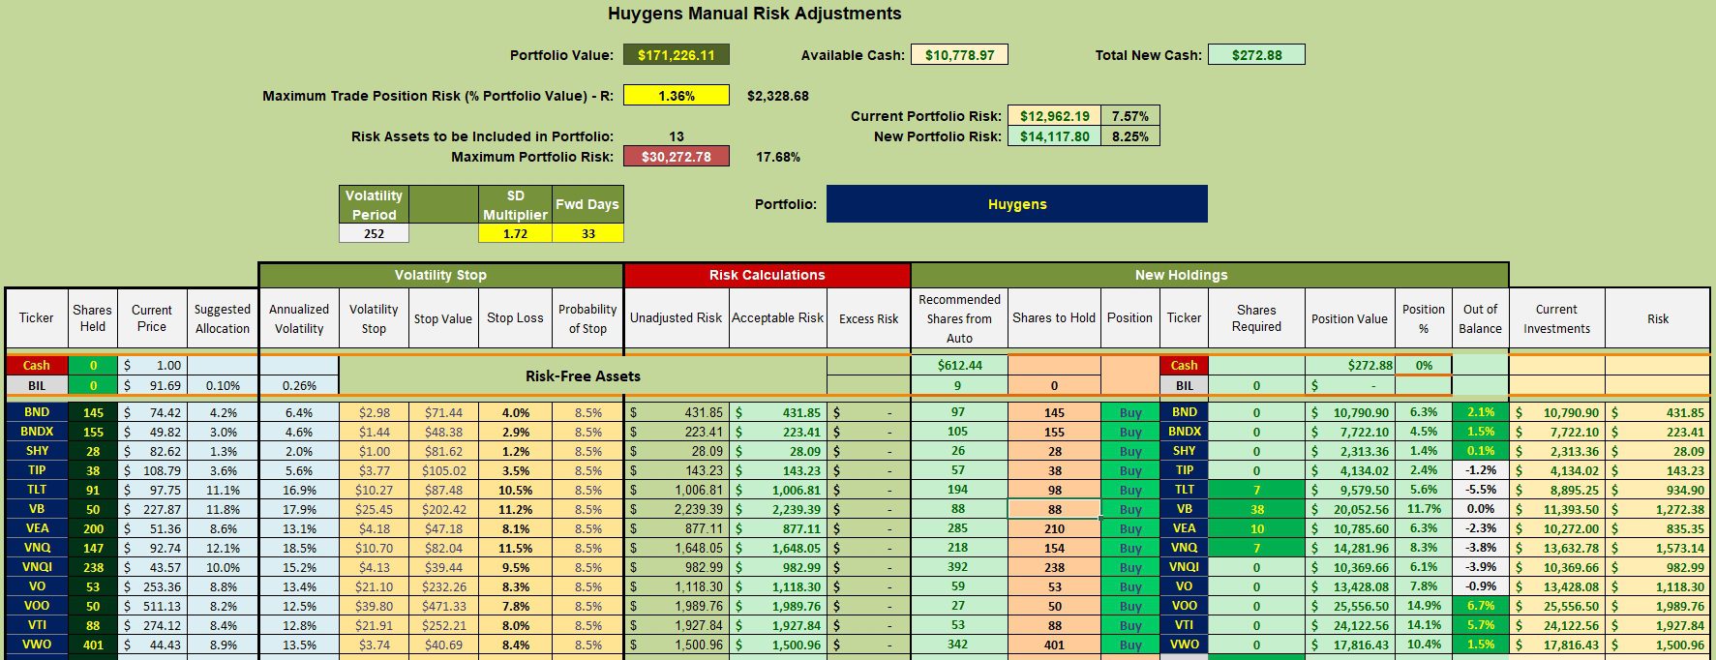Viewport: 1716px width, 660px height.
Task: Click the 8.25% new portfolio risk percent
Action: click(1129, 136)
